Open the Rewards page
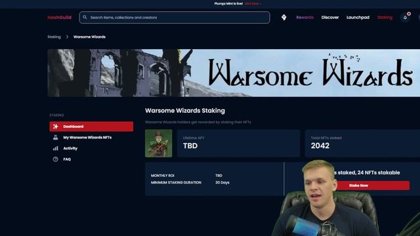Screen dimensions: 420x236 tap(304, 18)
